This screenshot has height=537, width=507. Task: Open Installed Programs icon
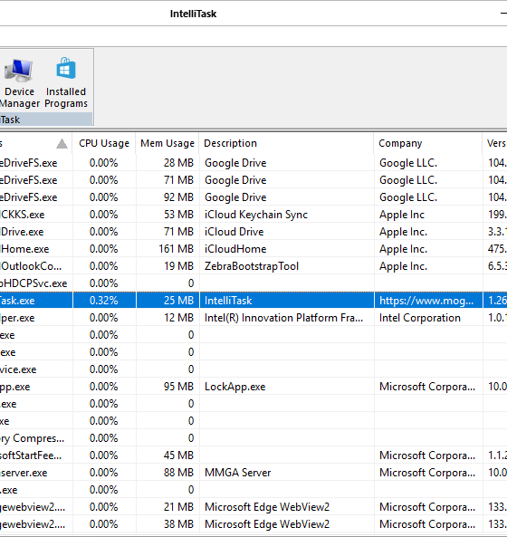(x=66, y=83)
